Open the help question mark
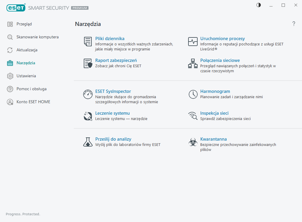The width and height of the screenshot is (302, 222). click(294, 24)
